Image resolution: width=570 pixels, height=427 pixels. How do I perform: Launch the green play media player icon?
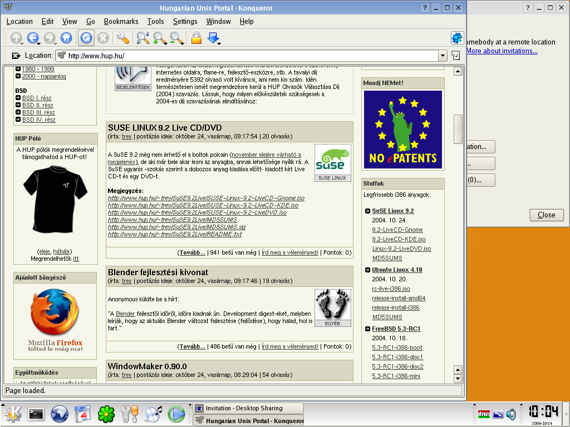point(176,414)
